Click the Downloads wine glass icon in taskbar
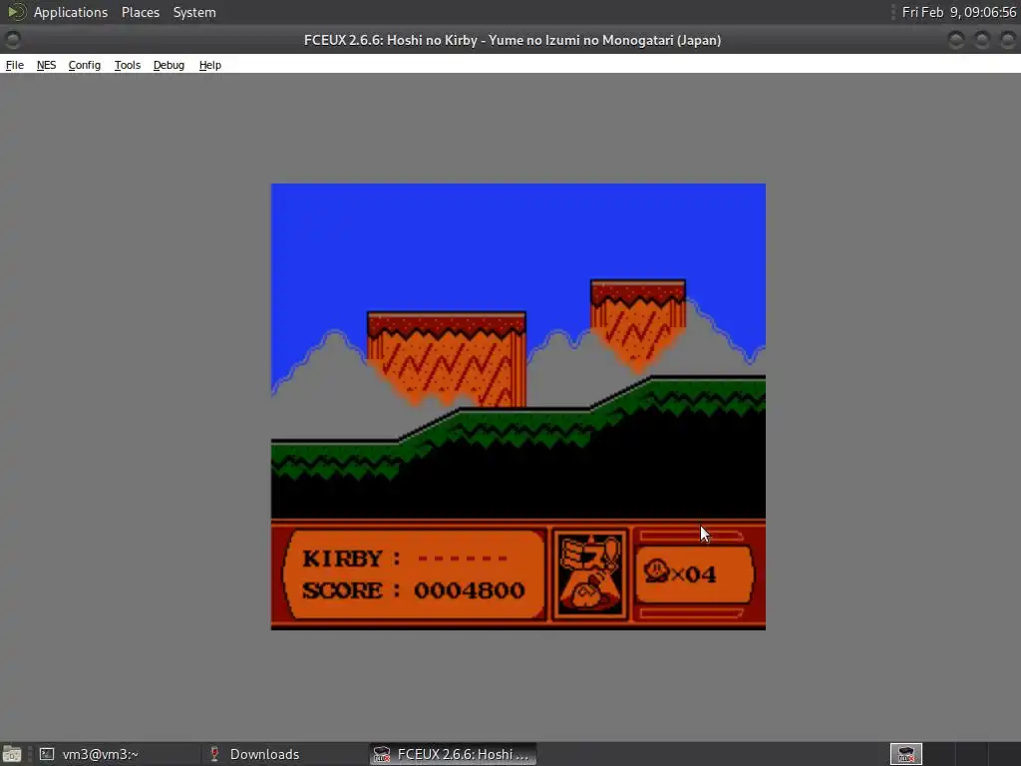The height and width of the screenshot is (766, 1021). pos(214,754)
